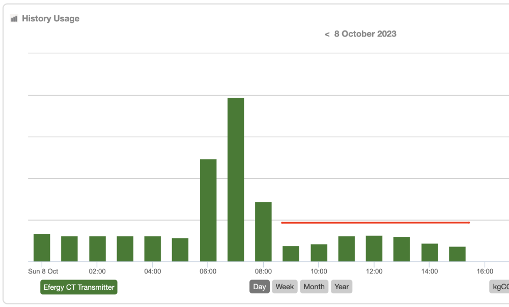Screen dimensions: 509x307
Task: Click the tallest bar at 07:00
Action: click(236, 179)
